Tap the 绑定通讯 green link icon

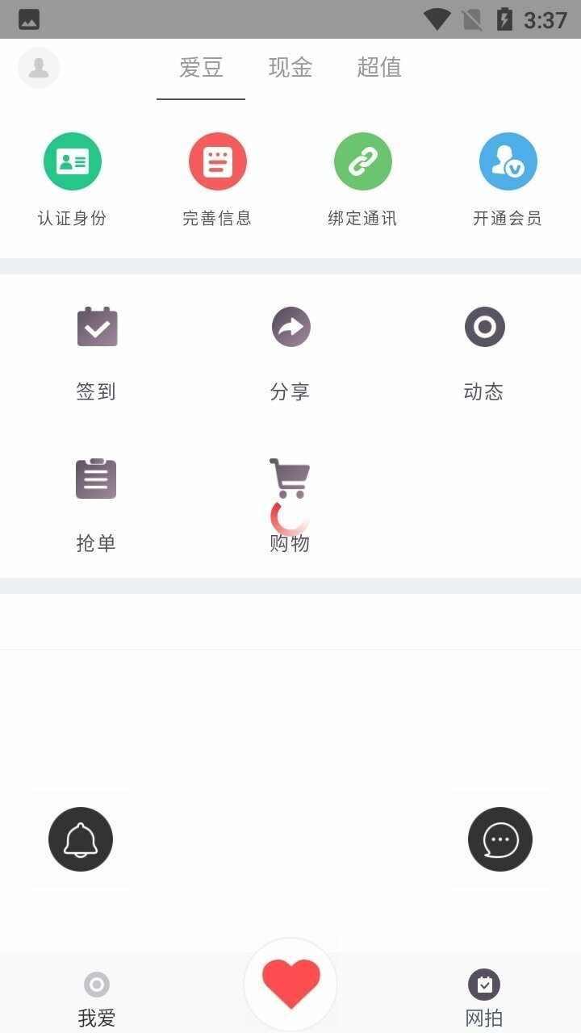[363, 161]
